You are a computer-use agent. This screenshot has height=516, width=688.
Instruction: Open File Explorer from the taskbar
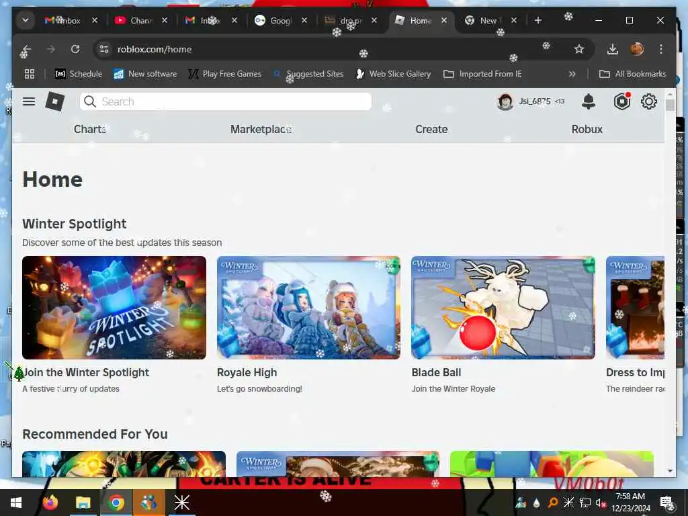coord(83,503)
